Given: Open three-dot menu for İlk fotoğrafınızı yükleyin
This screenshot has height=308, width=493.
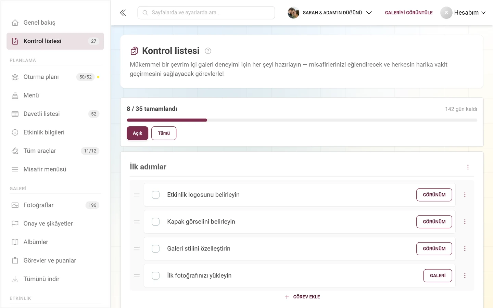Looking at the screenshot, I should 465,276.
